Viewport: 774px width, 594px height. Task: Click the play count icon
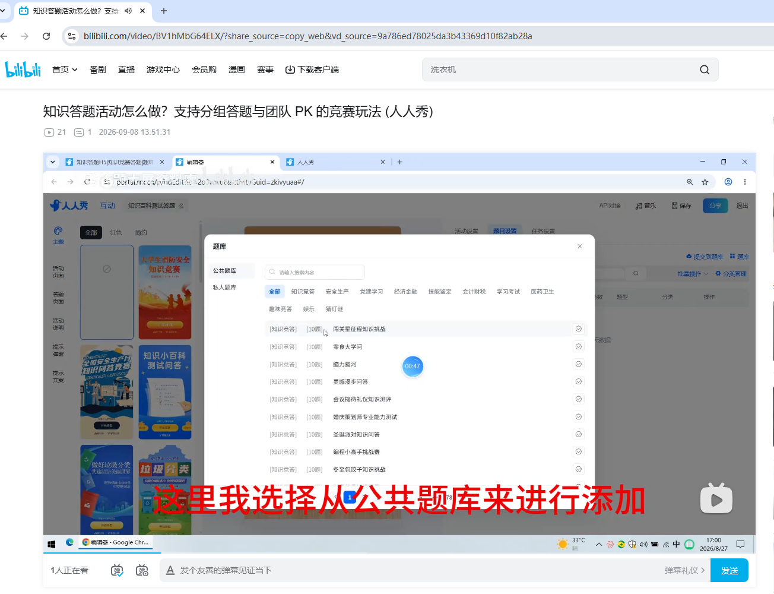49,132
